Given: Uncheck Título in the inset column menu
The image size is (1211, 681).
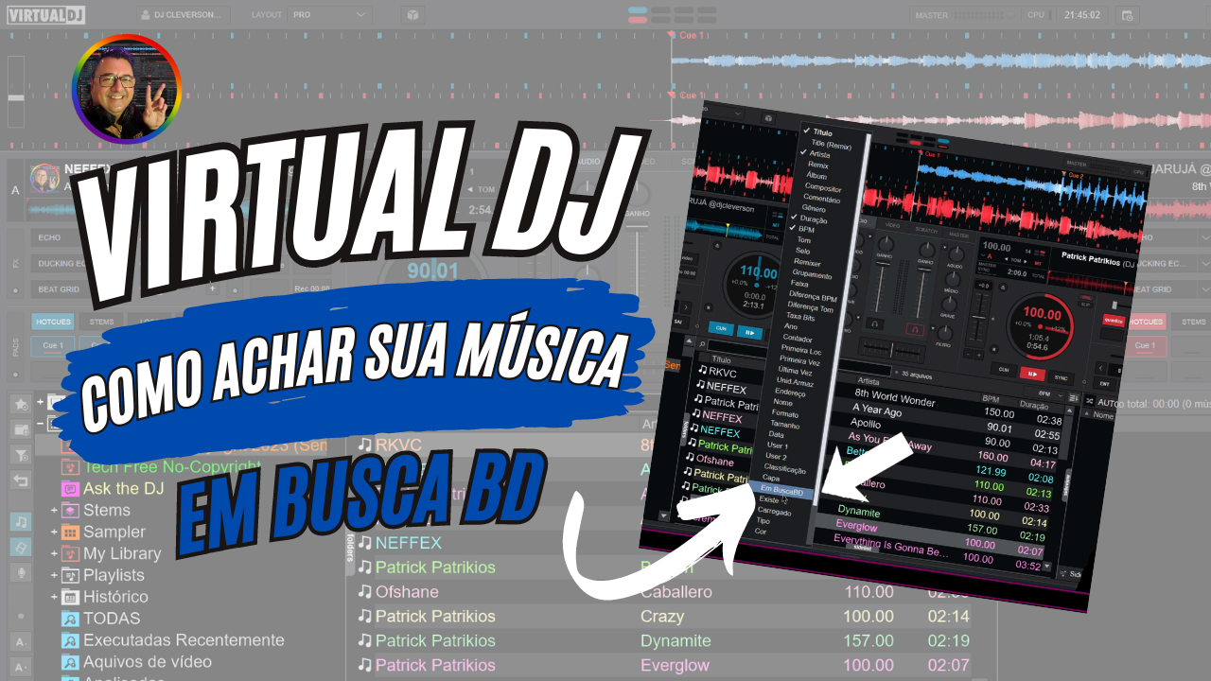Looking at the screenshot, I should point(821,133).
